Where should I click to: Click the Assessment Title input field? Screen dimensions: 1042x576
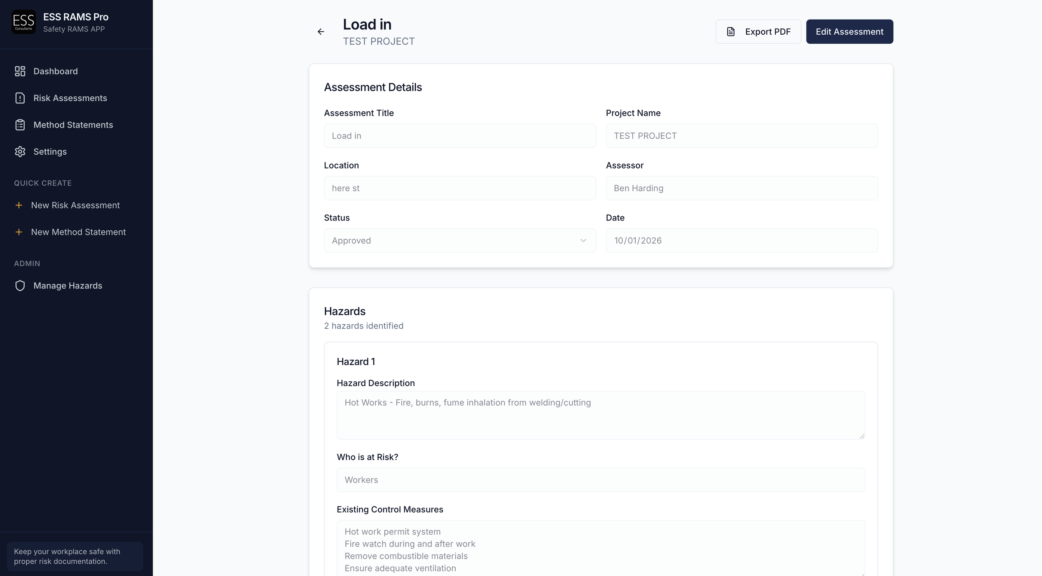click(x=459, y=136)
